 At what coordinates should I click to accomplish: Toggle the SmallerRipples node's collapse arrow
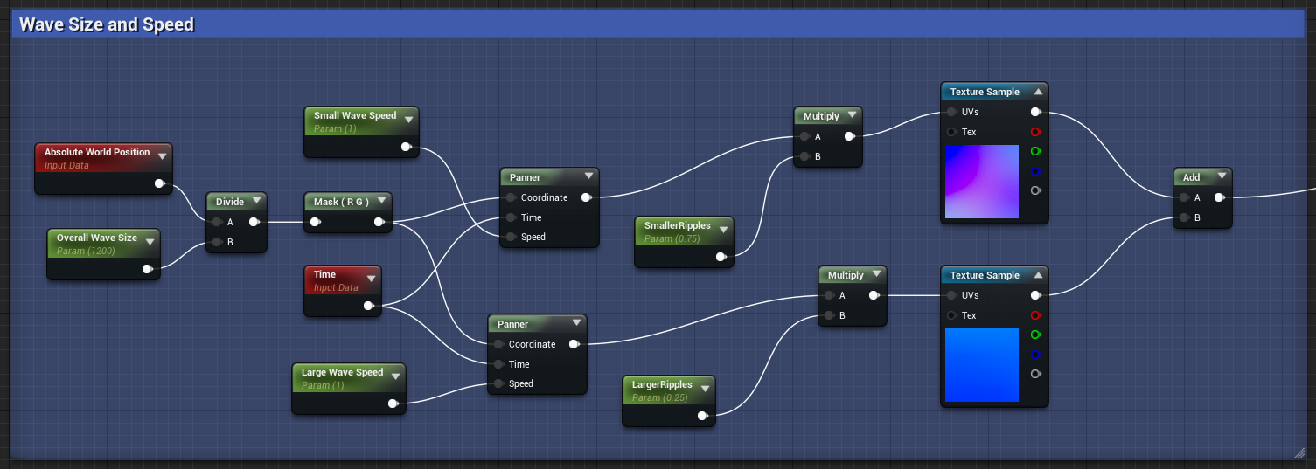click(x=724, y=230)
